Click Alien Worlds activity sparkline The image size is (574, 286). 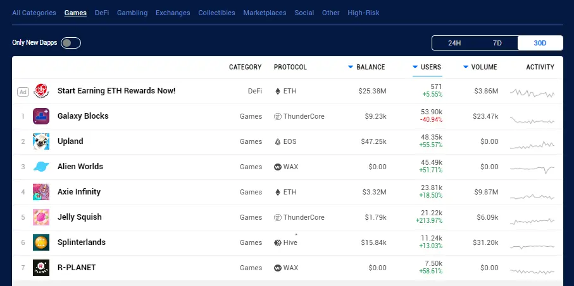532,169
